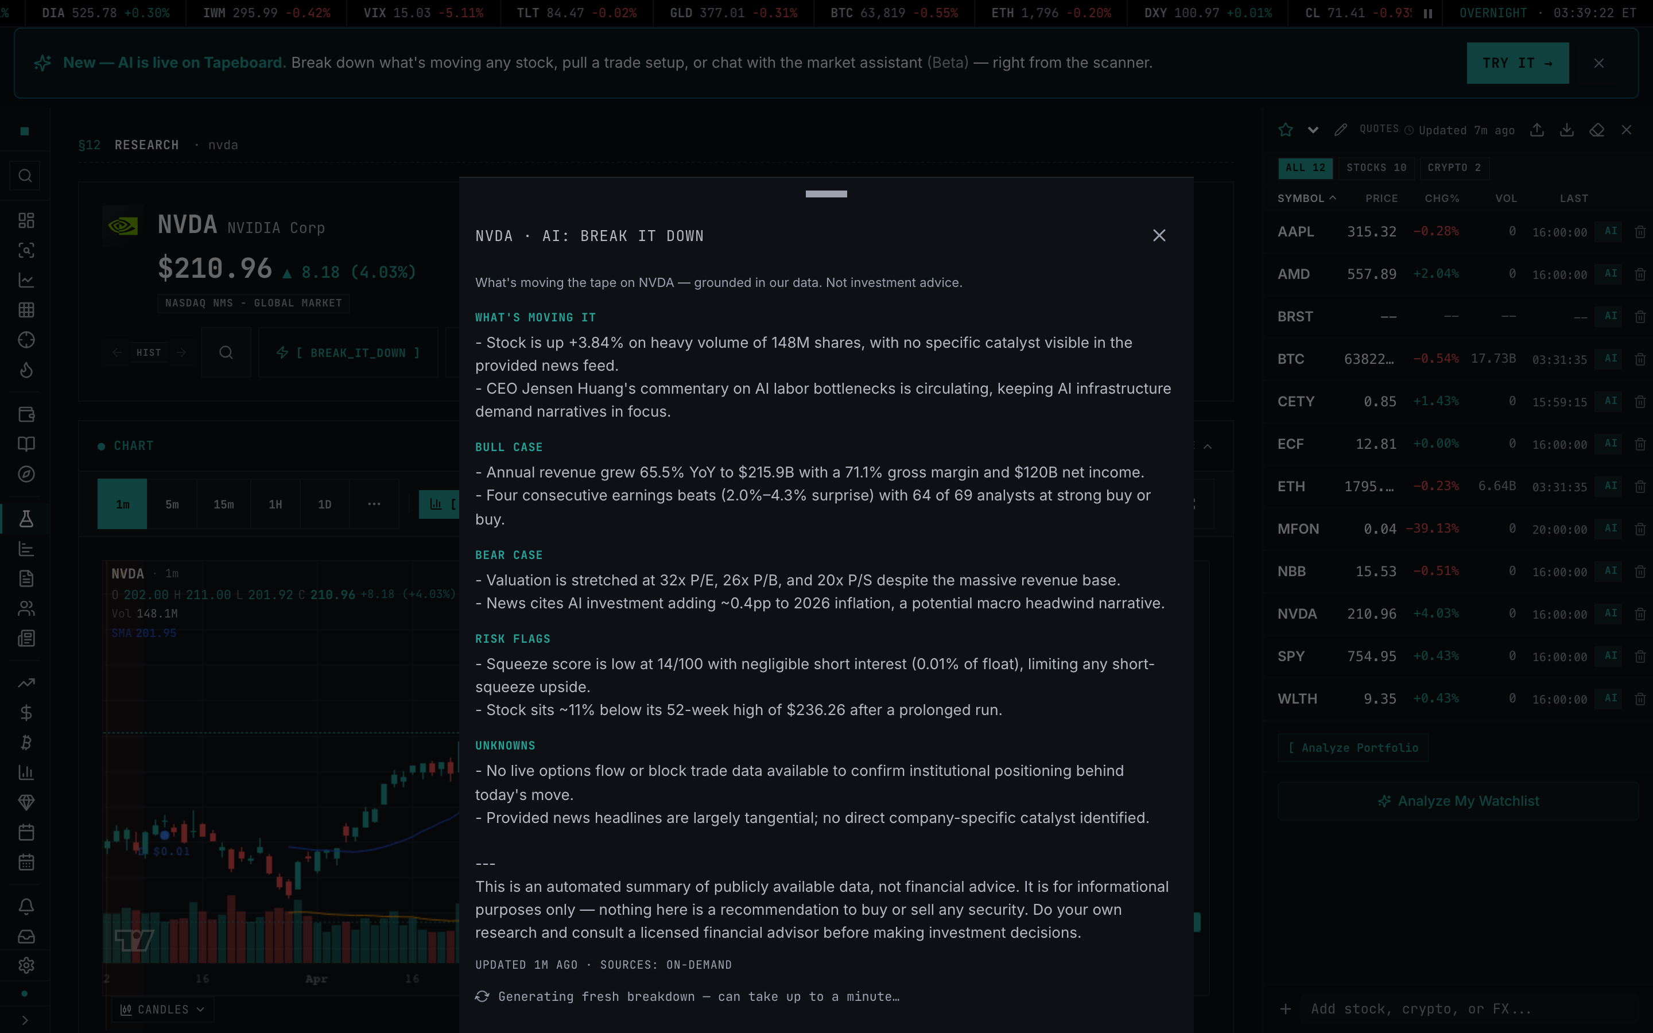This screenshot has height=1033, width=1653.
Task: Open the scanner icon in sidebar
Action: [x=26, y=250]
